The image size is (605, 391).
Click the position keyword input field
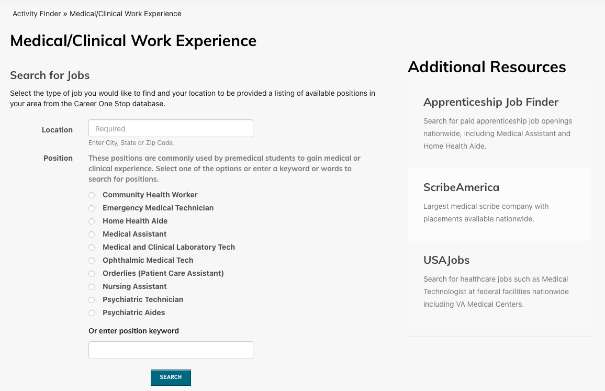point(171,350)
